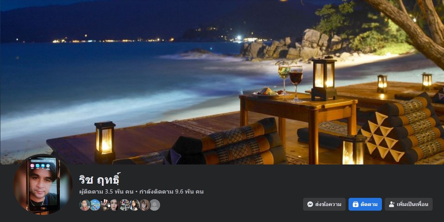Image resolution: width=444 pixels, height=222 pixels.
Task: Click the profile name ริช ฤทธิ์
Action: pyautogui.click(x=100, y=179)
